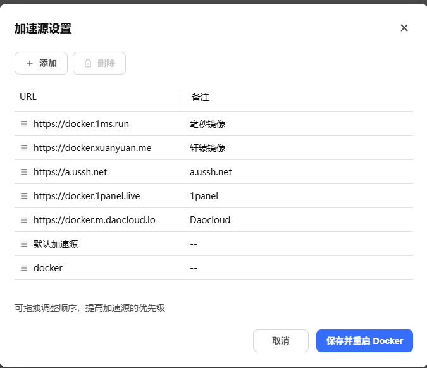Click the 1panel remark cell
Image resolution: width=427 pixels, height=368 pixels.
(x=204, y=196)
